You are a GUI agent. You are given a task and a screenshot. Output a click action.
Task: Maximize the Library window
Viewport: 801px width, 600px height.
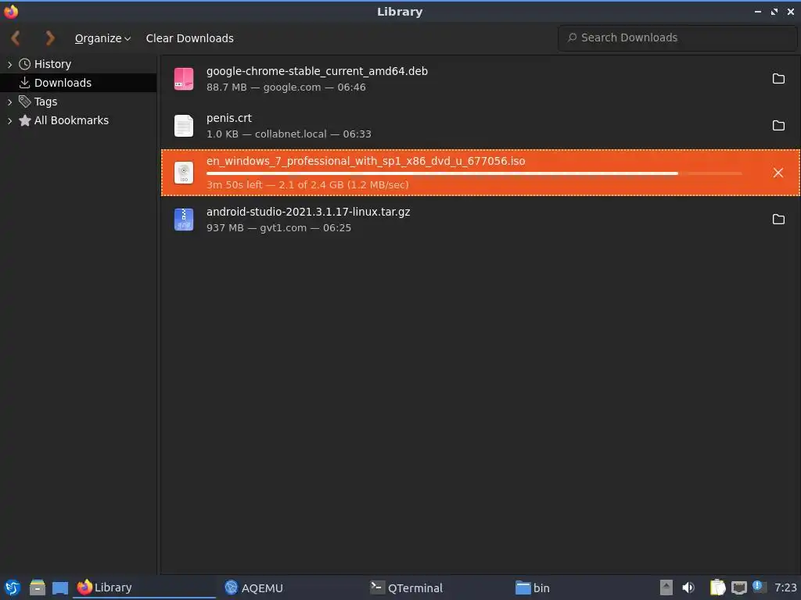click(774, 11)
